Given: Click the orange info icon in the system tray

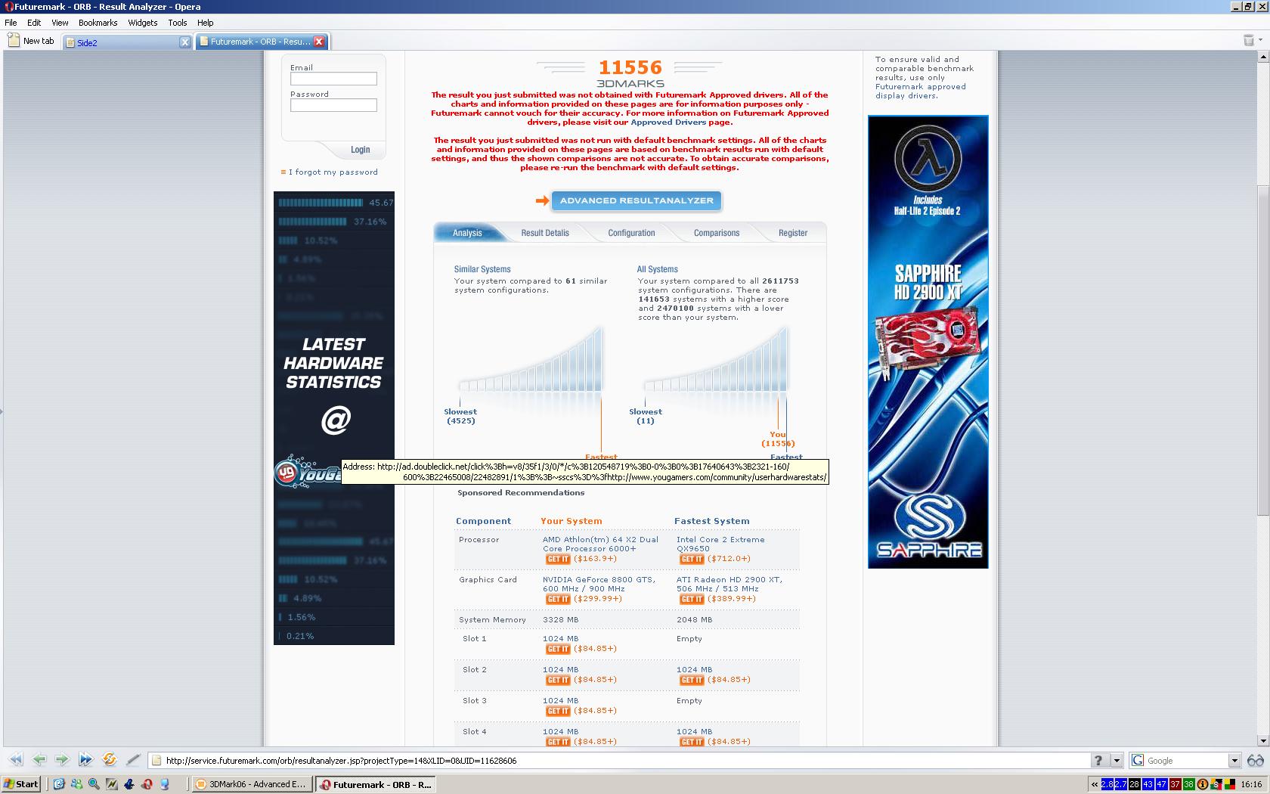Looking at the screenshot, I should click(x=1203, y=784).
